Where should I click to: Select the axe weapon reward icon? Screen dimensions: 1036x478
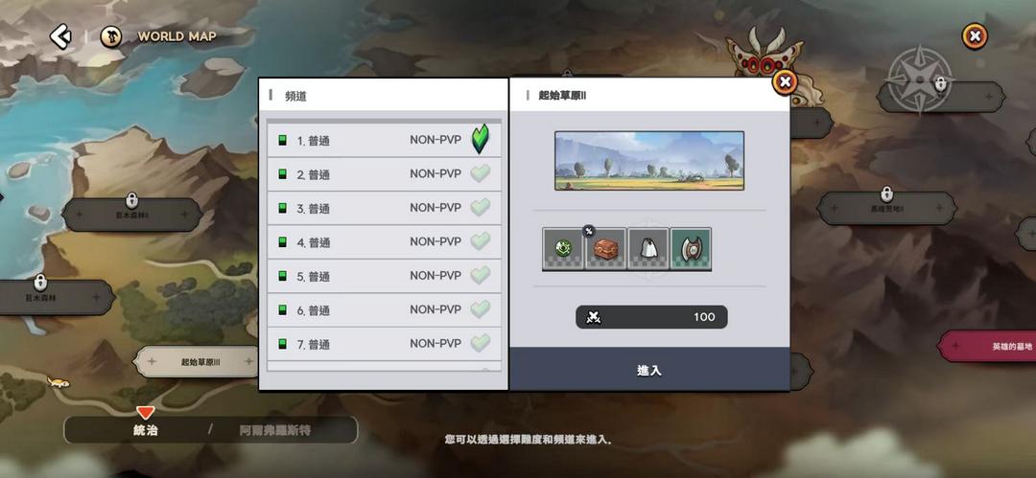pos(691,249)
